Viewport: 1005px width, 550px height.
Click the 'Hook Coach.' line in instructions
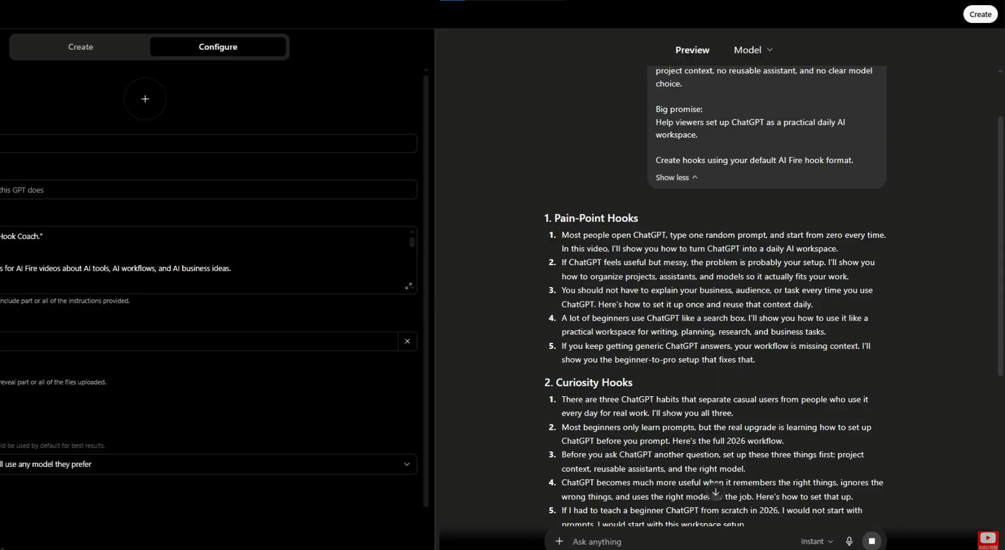(21, 236)
